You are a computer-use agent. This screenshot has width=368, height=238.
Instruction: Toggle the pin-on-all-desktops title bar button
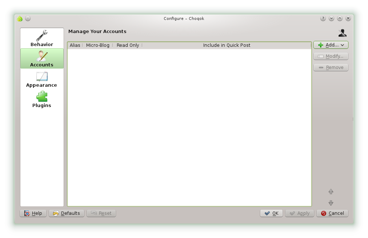[x=28, y=19]
